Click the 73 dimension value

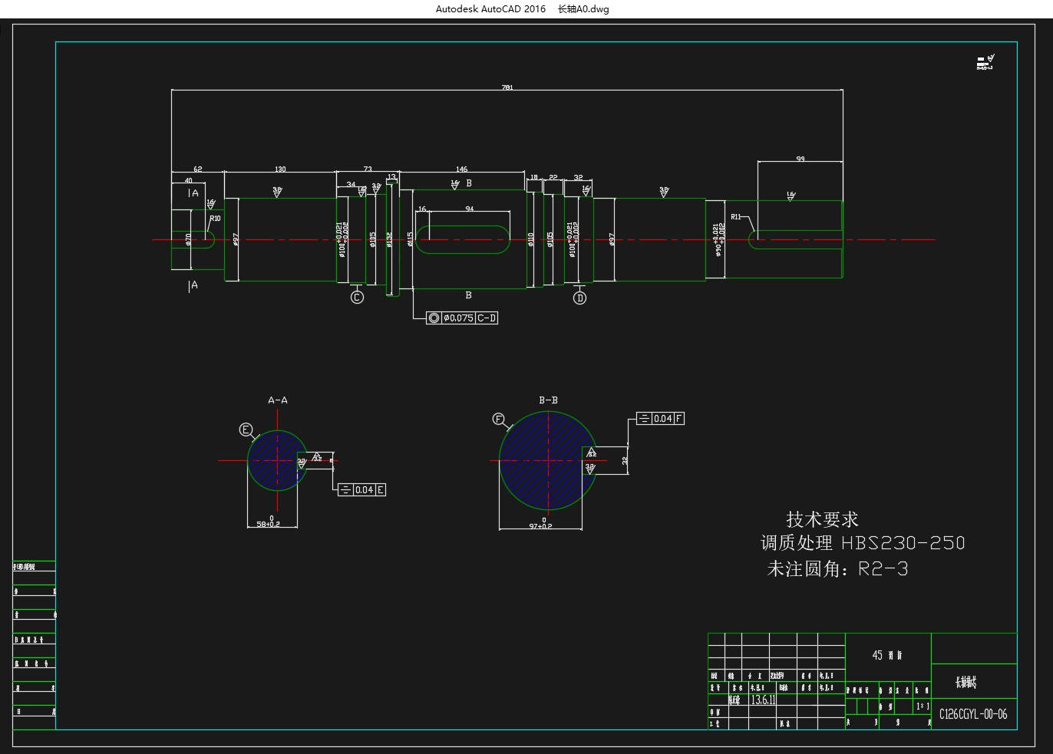pyautogui.click(x=368, y=169)
